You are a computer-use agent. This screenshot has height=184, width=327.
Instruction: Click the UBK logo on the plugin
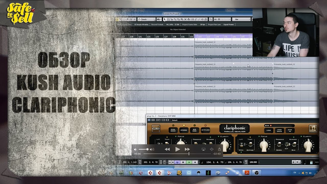[x=313, y=129]
